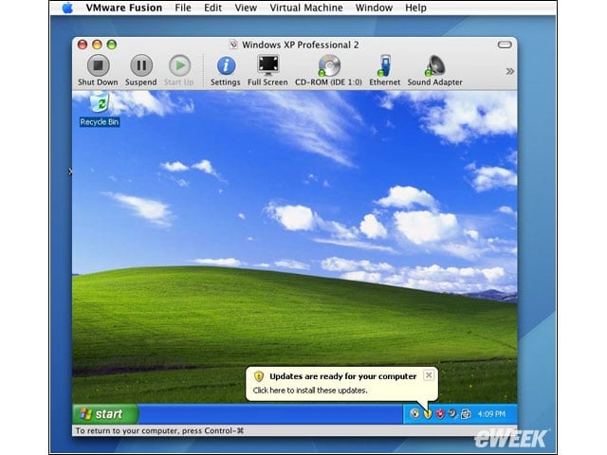Screen dimensions: 607x455
Task: Open the VMware Fusion menu
Action: pos(124,8)
